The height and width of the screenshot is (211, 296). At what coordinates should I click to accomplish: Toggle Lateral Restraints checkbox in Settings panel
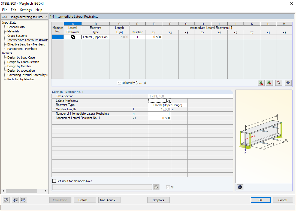click(168, 100)
